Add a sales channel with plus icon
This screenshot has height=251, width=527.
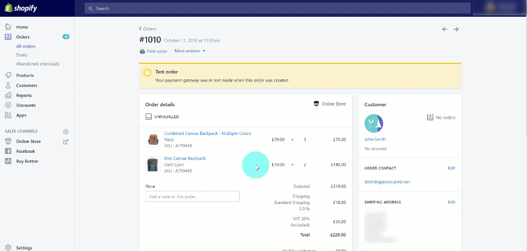[x=66, y=132]
